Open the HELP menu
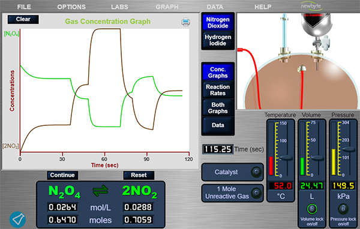The image size is (360, 229). tap(263, 7)
